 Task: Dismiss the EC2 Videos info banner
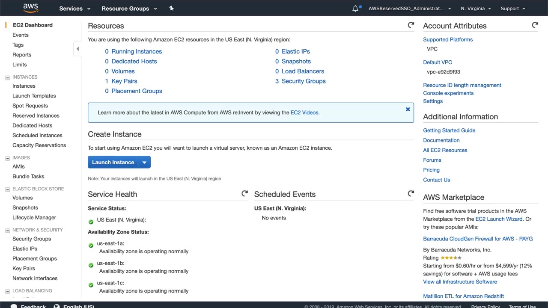coord(408,110)
